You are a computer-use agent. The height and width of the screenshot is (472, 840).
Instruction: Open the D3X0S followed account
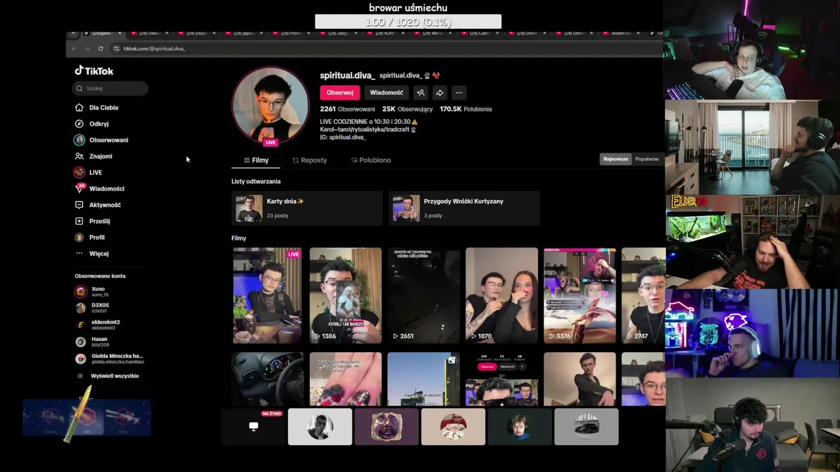[x=93, y=307]
